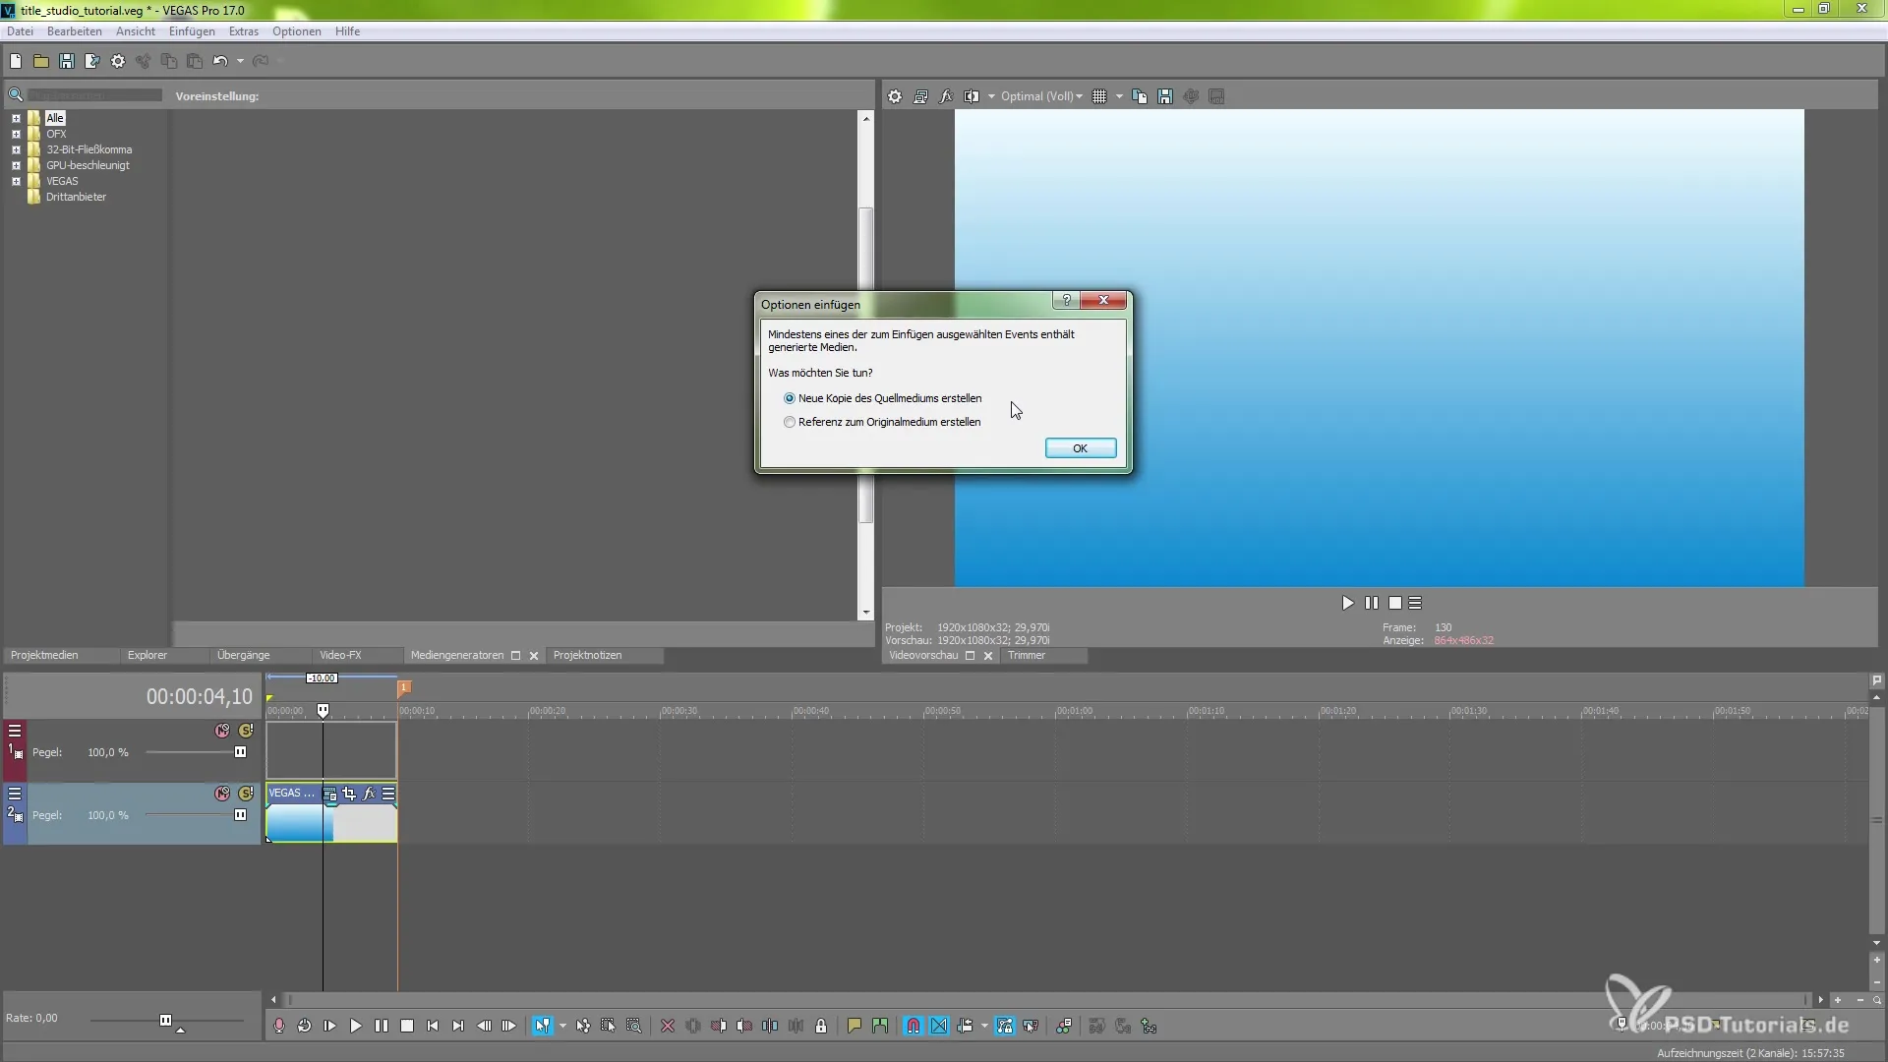Open event FX on VEGAS clip
The width and height of the screenshot is (1888, 1062).
[369, 794]
